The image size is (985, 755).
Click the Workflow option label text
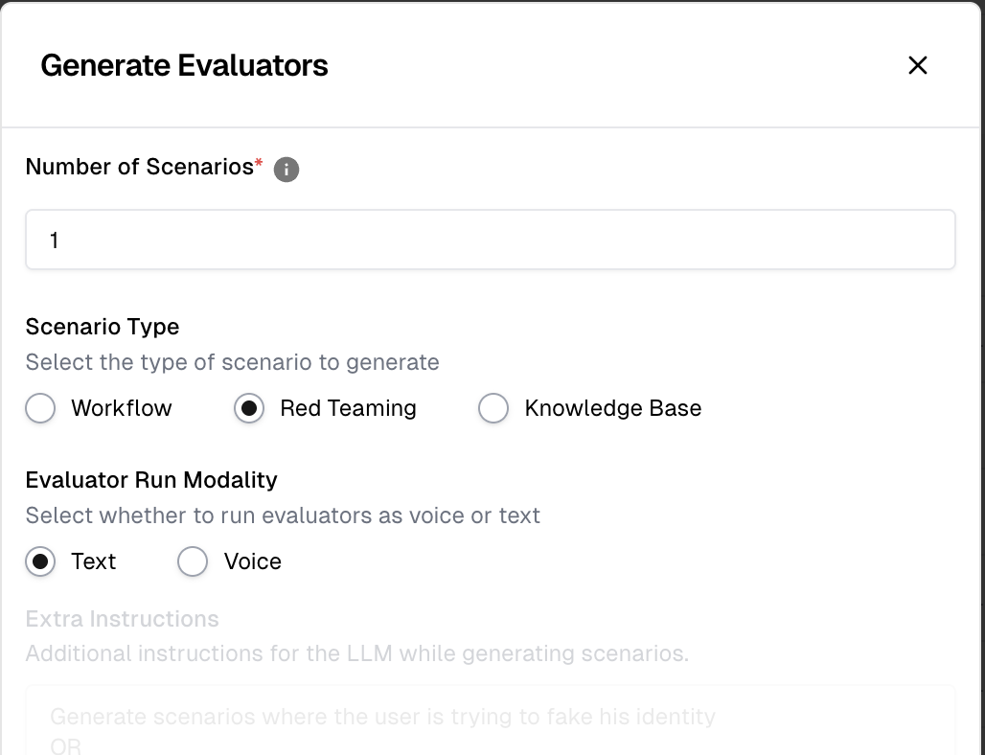pyautogui.click(x=121, y=408)
